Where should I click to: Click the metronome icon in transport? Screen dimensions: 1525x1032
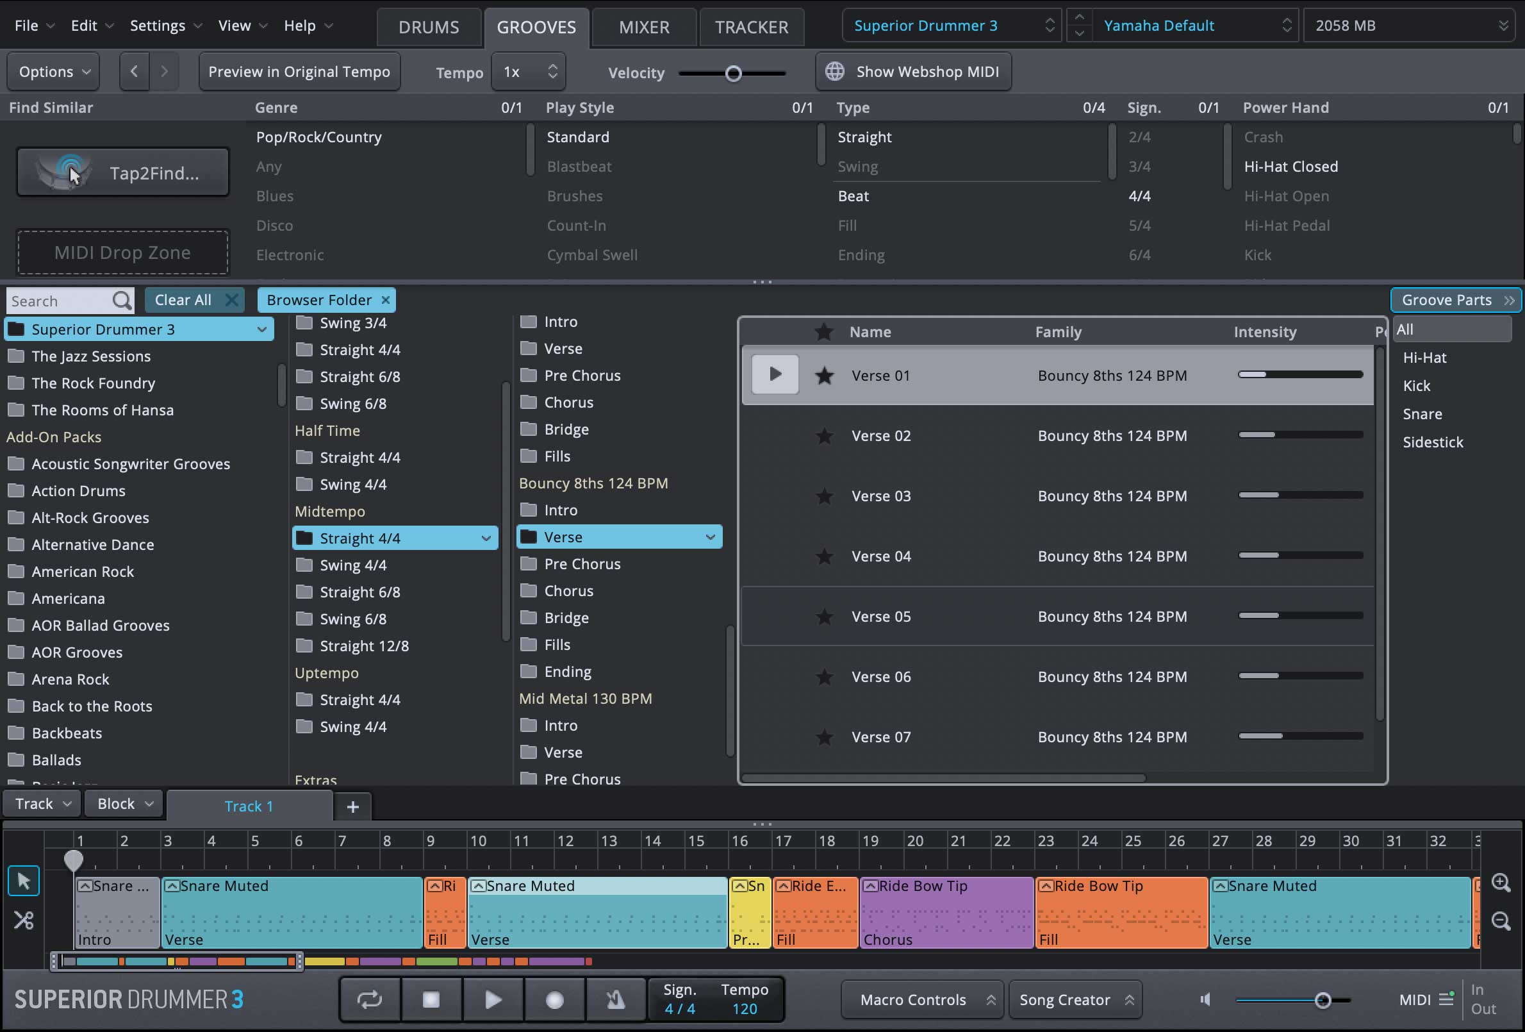(616, 1000)
